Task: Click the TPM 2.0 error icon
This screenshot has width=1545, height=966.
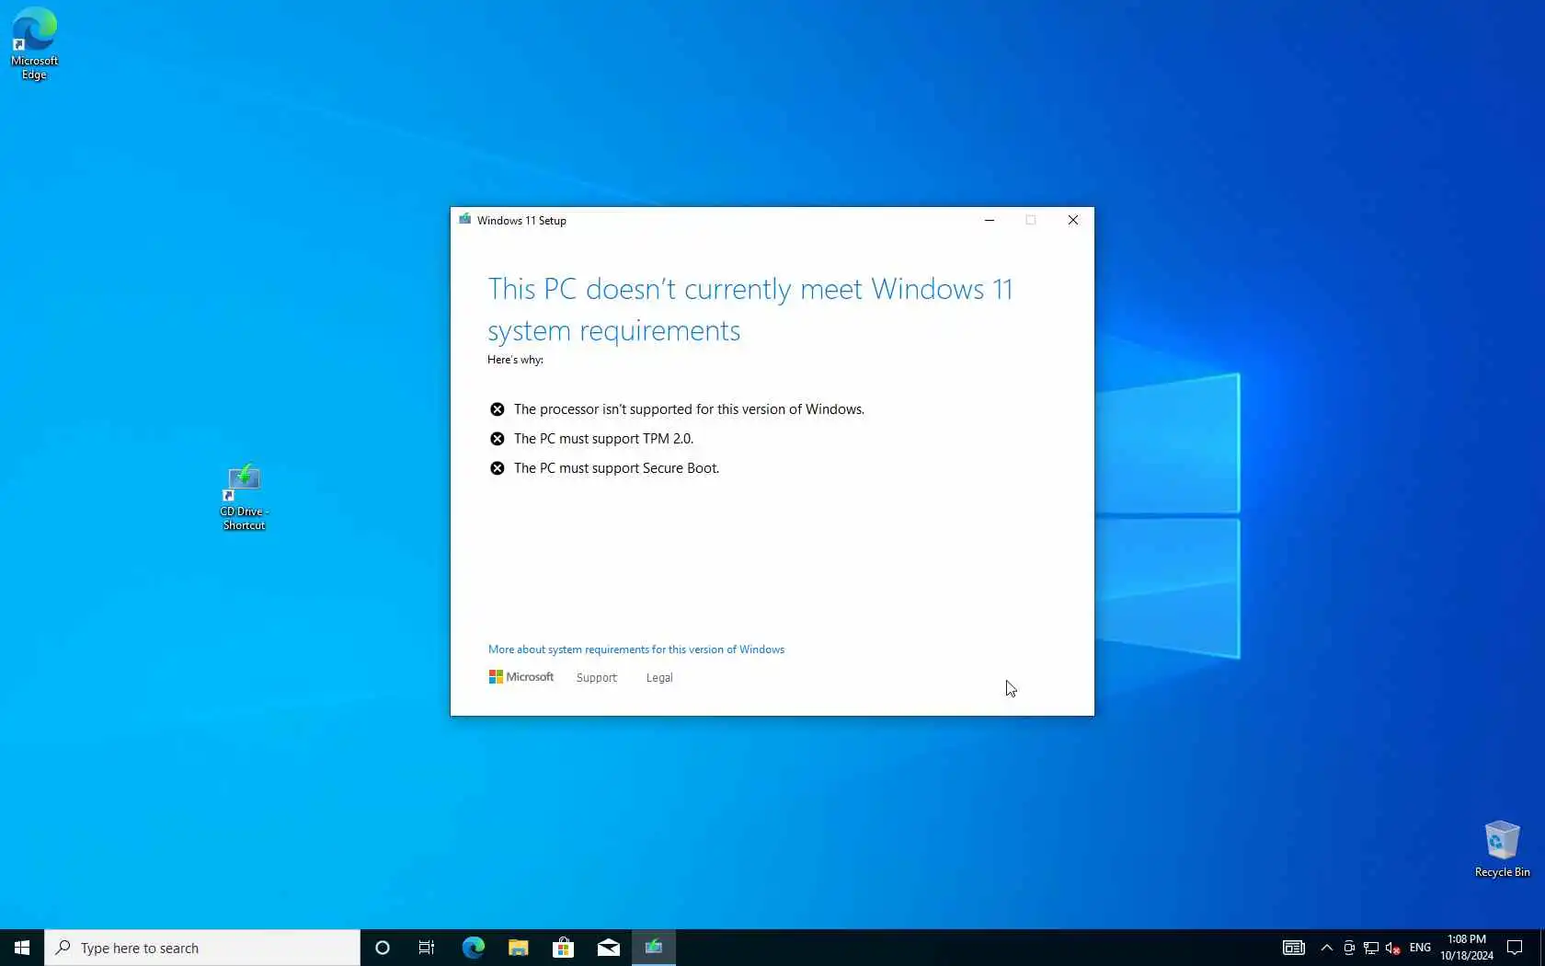Action: (x=498, y=439)
